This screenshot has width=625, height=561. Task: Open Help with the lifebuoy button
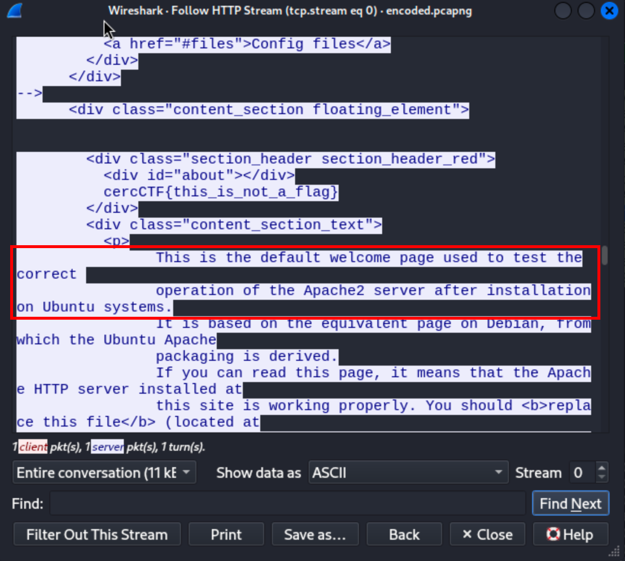pyautogui.click(x=570, y=534)
